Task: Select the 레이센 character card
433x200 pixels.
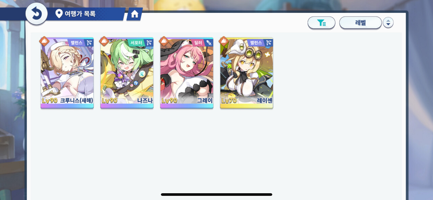Action: [x=247, y=73]
